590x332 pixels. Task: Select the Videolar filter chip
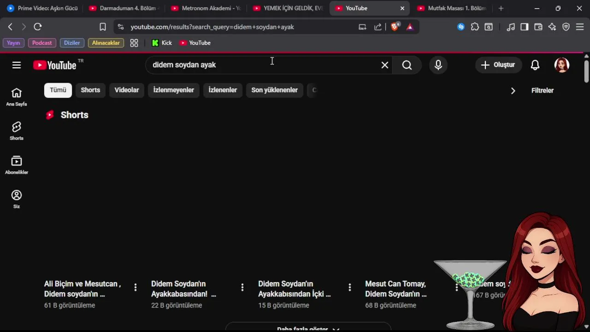[127, 90]
